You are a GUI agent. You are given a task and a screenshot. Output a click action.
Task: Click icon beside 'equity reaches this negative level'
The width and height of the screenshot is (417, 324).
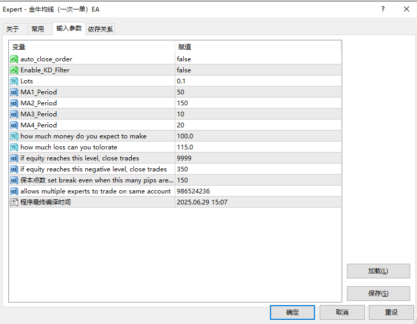click(14, 169)
